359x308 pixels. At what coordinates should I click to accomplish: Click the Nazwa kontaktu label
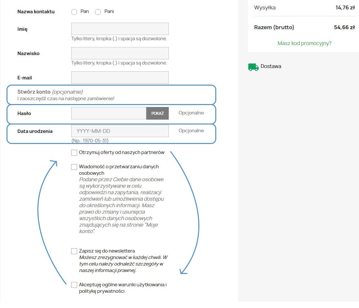[x=36, y=12]
